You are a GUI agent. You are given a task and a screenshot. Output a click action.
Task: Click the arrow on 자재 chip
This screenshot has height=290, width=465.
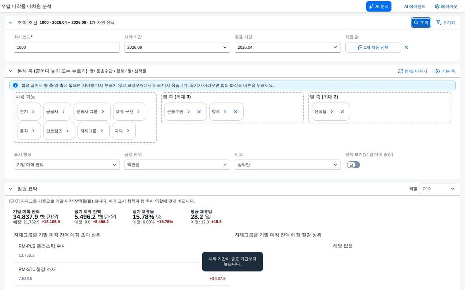(x=128, y=131)
